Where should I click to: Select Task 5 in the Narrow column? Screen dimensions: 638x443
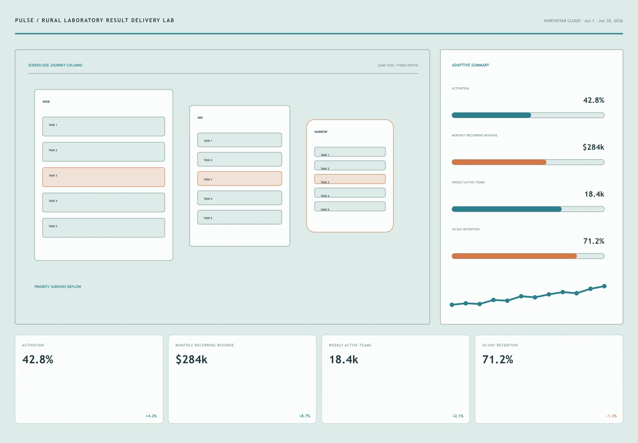coord(350,206)
